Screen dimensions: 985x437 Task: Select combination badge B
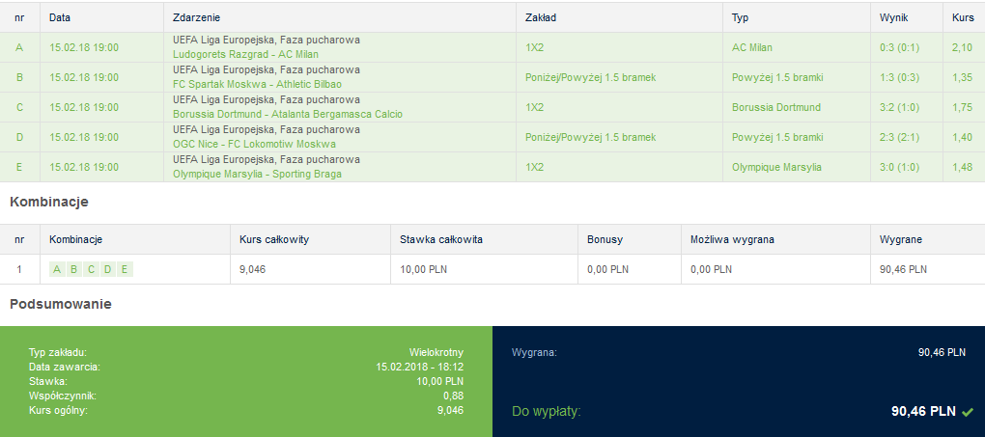[74, 270]
